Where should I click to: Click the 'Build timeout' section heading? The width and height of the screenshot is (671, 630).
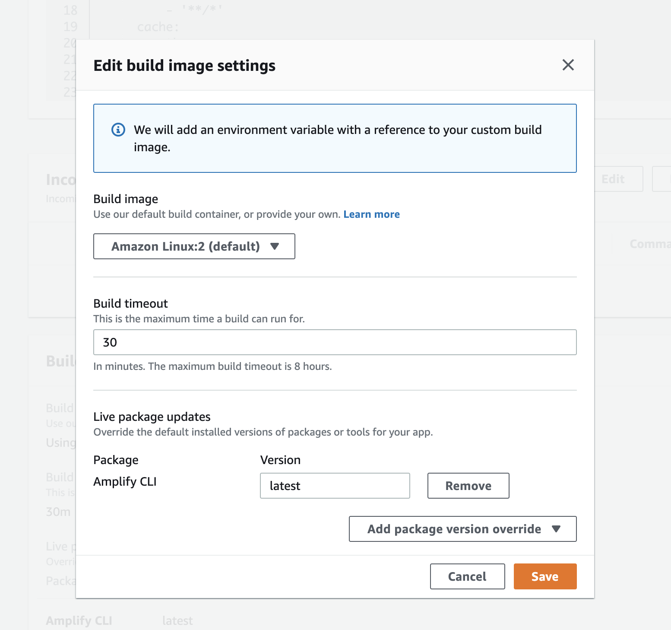click(130, 303)
